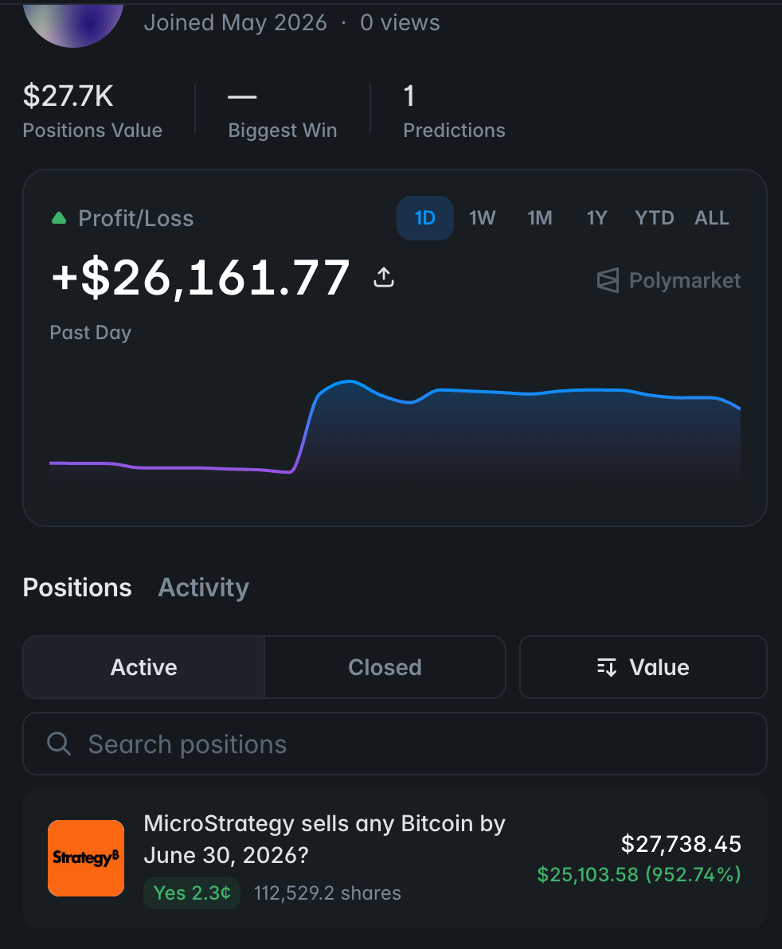Click the Profit/Loss heading text

point(136,218)
